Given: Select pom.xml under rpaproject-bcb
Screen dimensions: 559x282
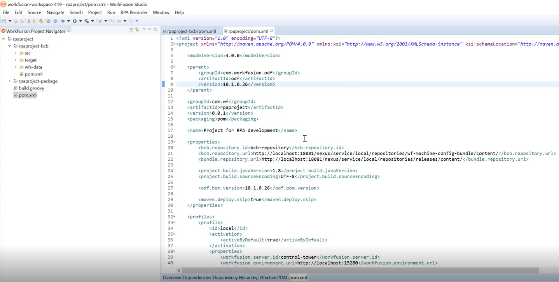Looking at the screenshot, I should coord(33,74).
